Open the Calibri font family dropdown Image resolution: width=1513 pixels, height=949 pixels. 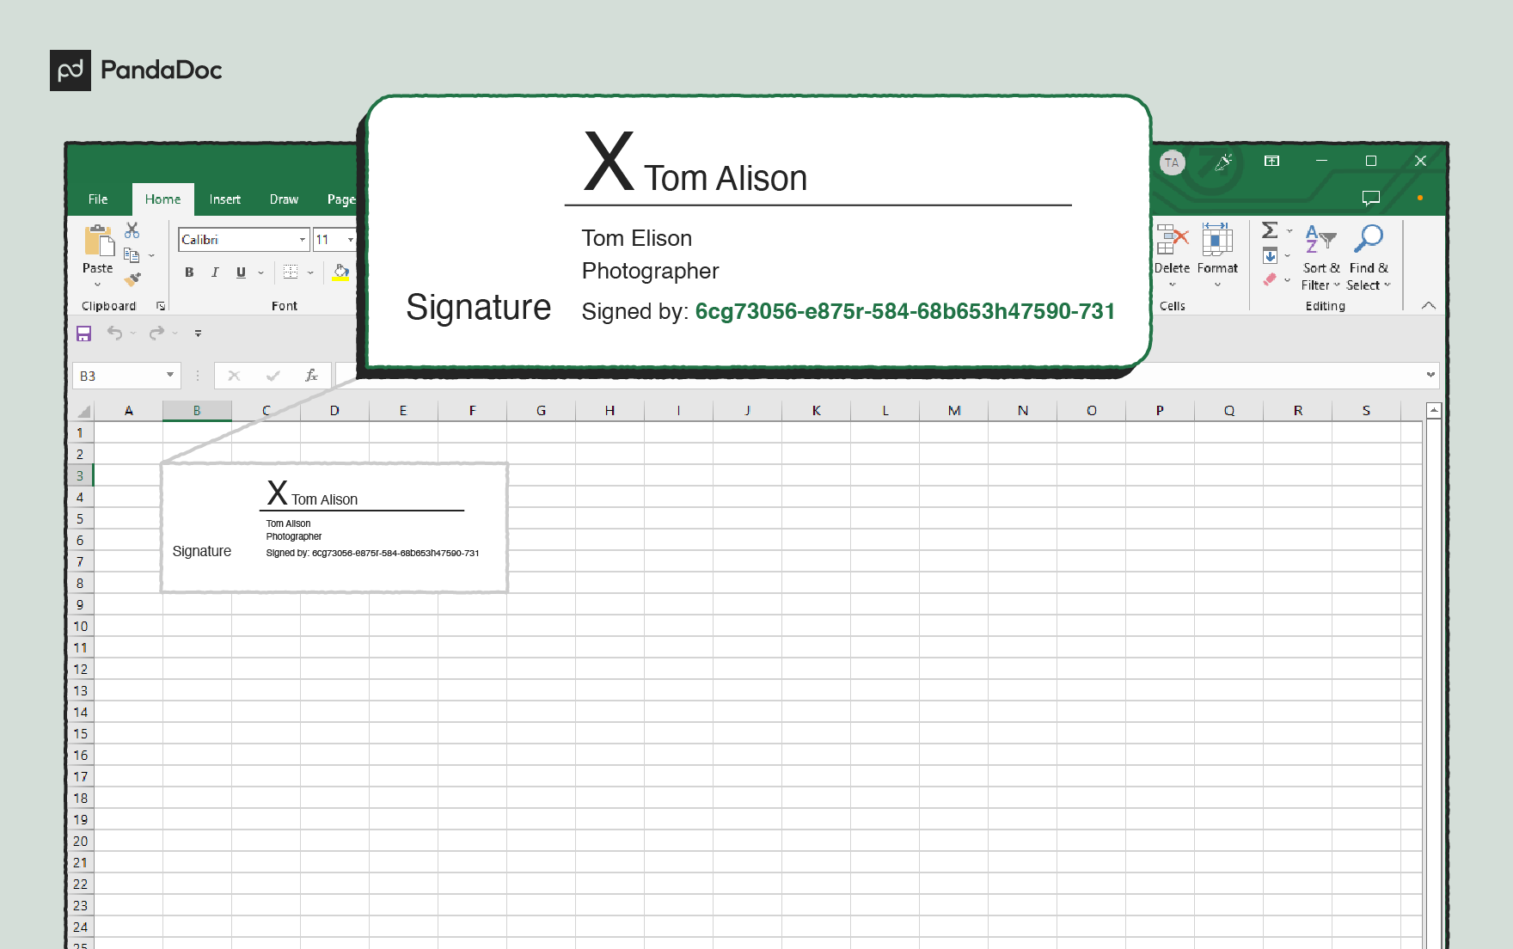pyautogui.click(x=303, y=239)
